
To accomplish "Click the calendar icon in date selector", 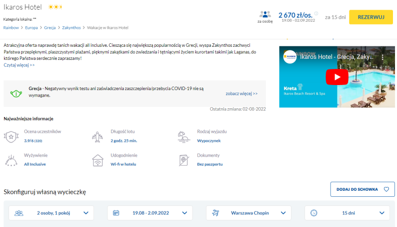I will click(x=116, y=213).
